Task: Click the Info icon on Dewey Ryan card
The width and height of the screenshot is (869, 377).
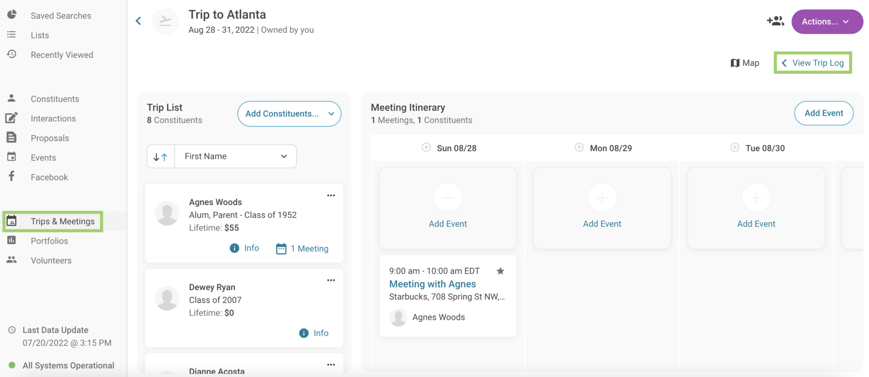Action: pos(304,333)
